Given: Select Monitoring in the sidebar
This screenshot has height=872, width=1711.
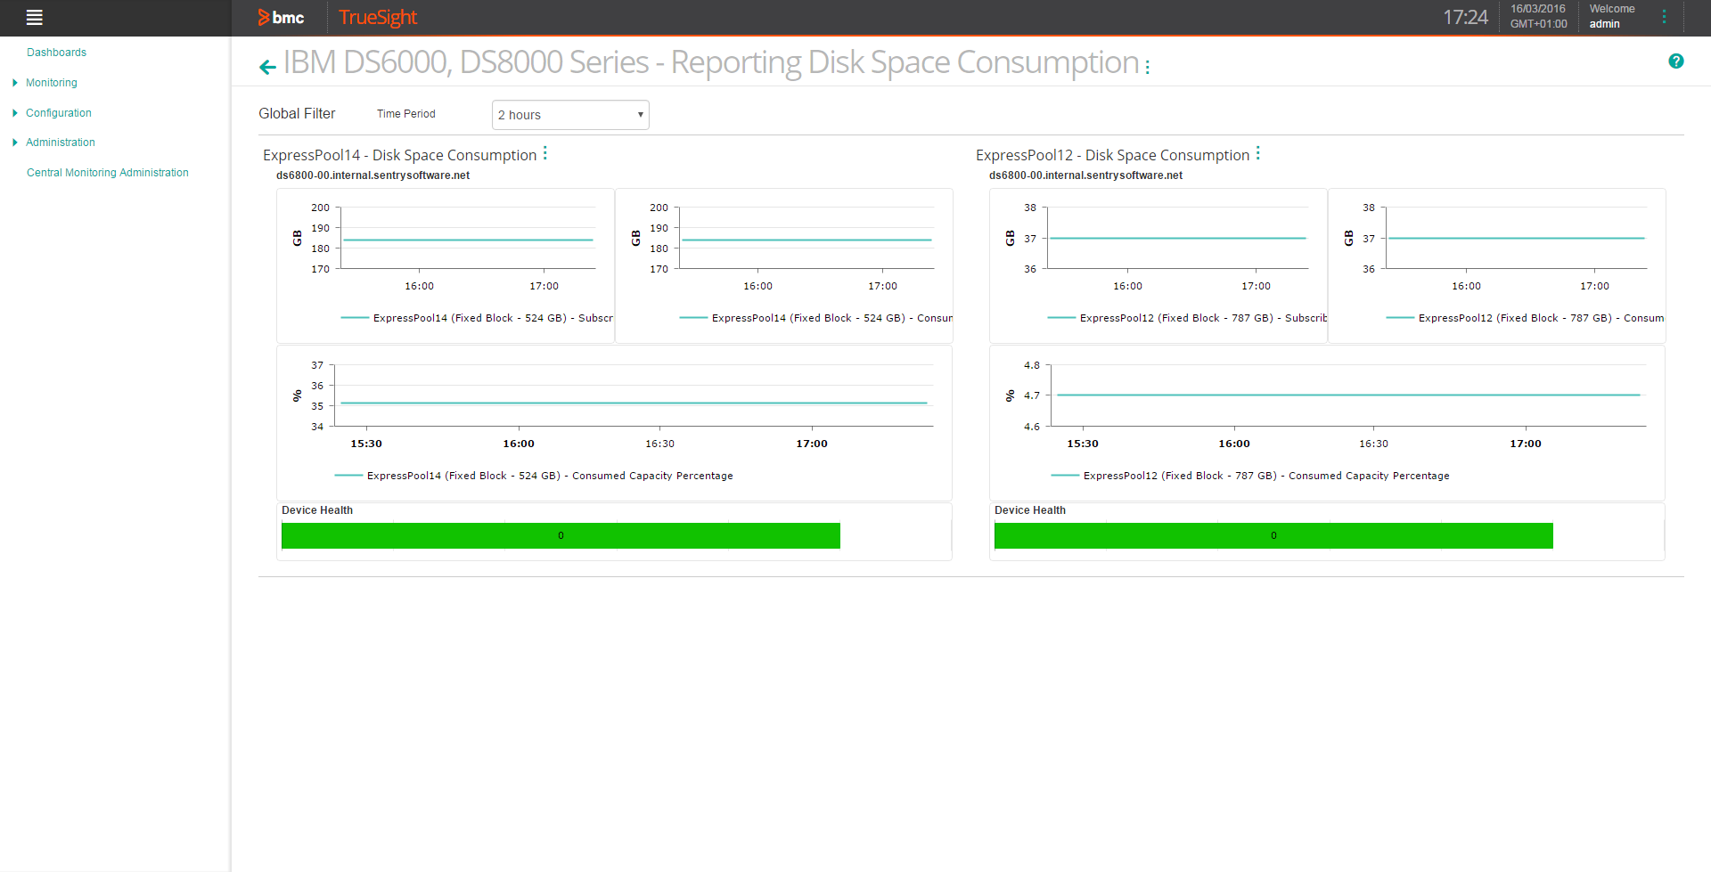Looking at the screenshot, I should [52, 83].
